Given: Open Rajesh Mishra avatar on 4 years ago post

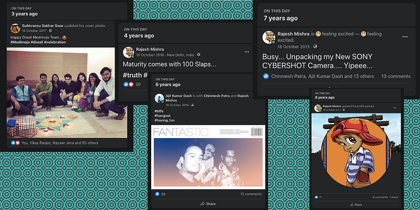Looking at the screenshot, I should click(128, 52).
